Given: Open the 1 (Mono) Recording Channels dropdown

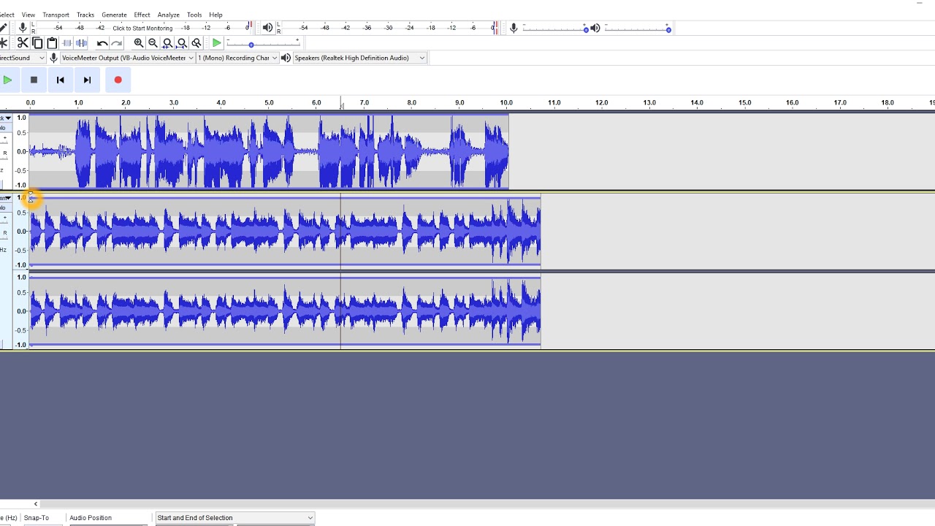Looking at the screenshot, I should 237,58.
